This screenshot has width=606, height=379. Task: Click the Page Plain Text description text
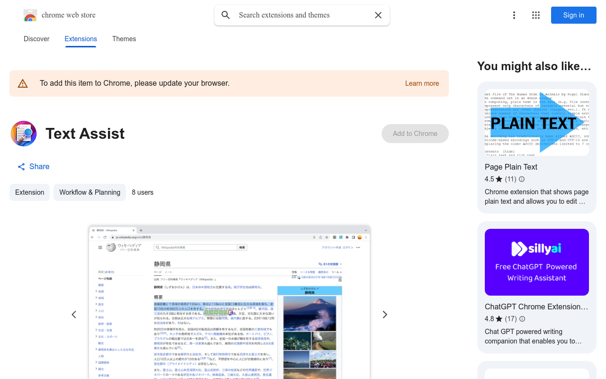537,197
